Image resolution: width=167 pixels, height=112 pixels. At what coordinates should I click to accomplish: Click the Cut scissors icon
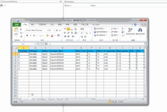click(21, 29)
